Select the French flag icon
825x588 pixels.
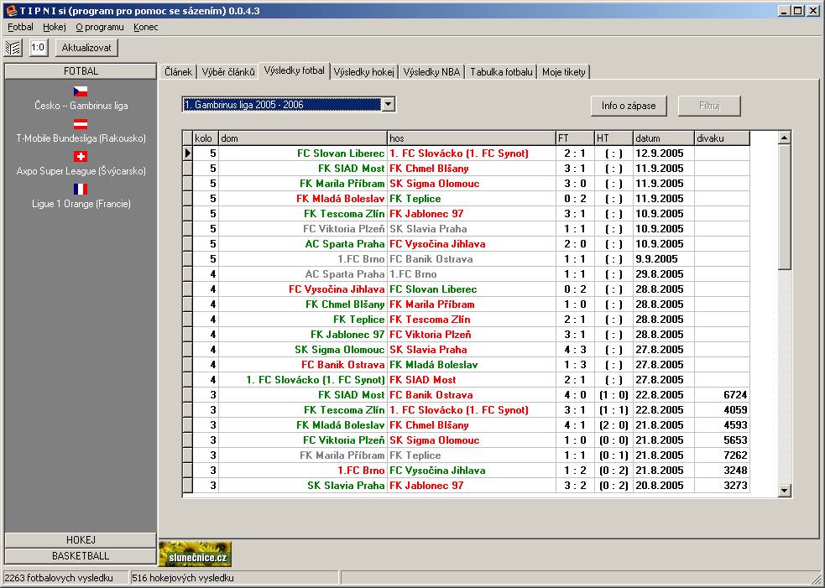click(x=81, y=189)
